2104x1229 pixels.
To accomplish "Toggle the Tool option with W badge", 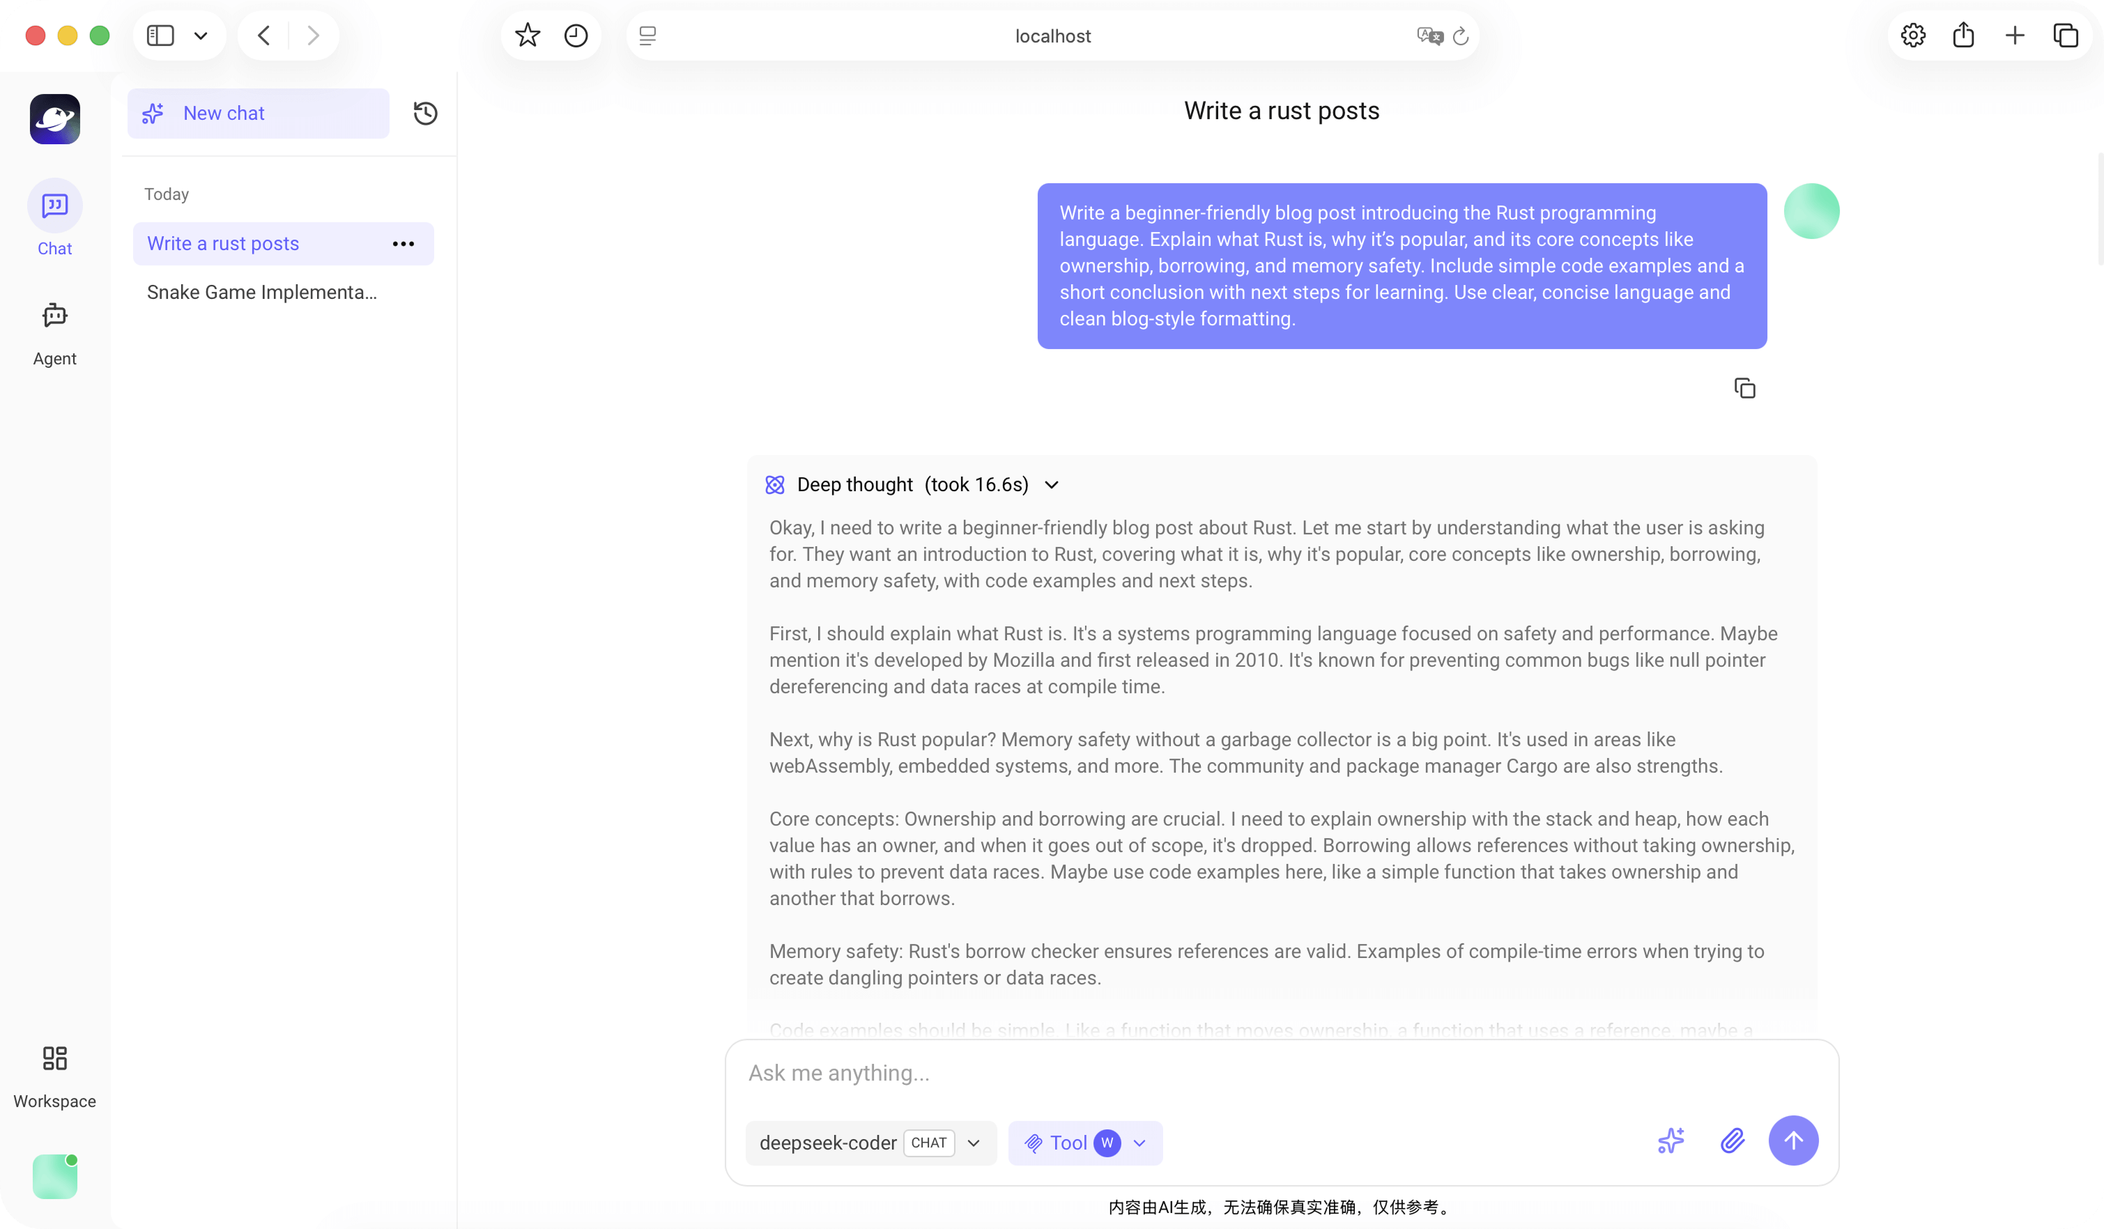I will (x=1068, y=1142).
